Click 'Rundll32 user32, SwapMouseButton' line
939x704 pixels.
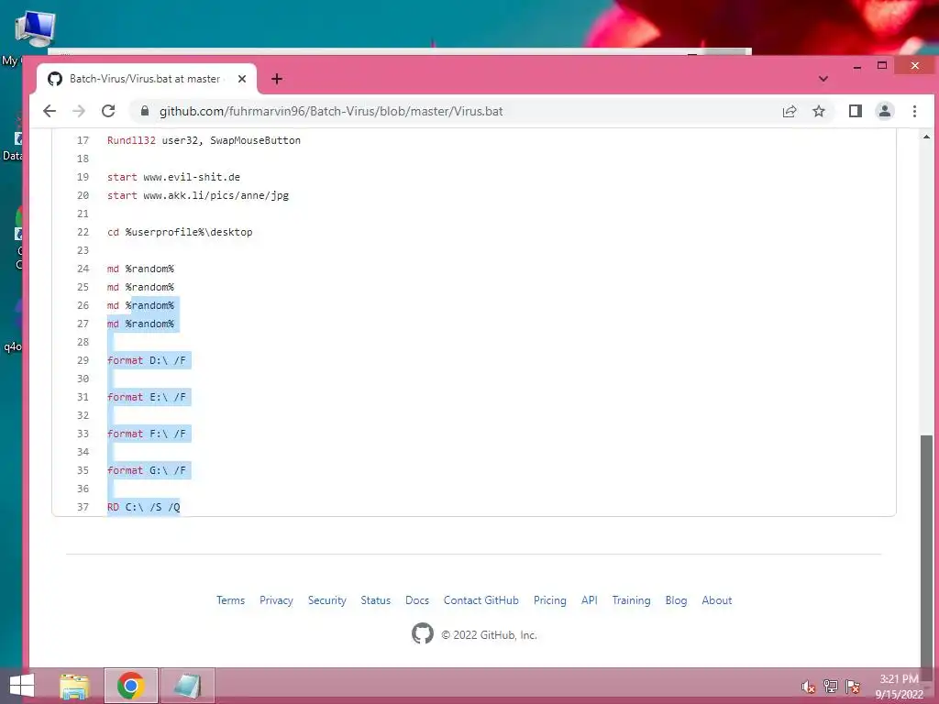pyautogui.click(x=204, y=140)
